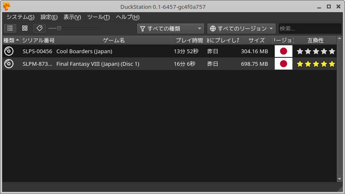
Task: Sort by シリアル番号 column header
Action: (x=38, y=40)
